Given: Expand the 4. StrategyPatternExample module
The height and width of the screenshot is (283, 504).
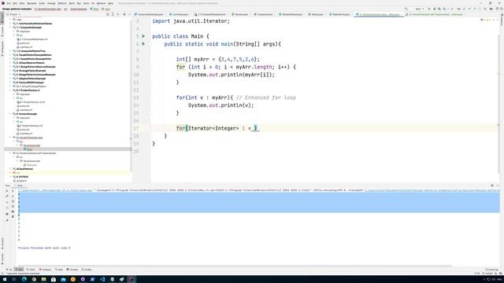Looking at the screenshot, I should tap(10, 71).
